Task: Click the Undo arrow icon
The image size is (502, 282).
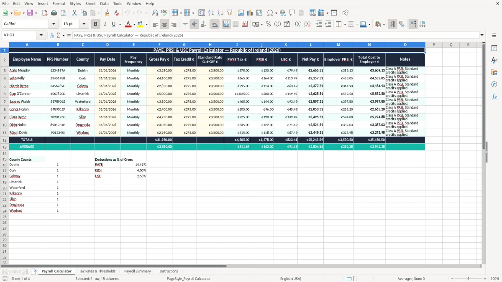Action: click(x=127, y=13)
